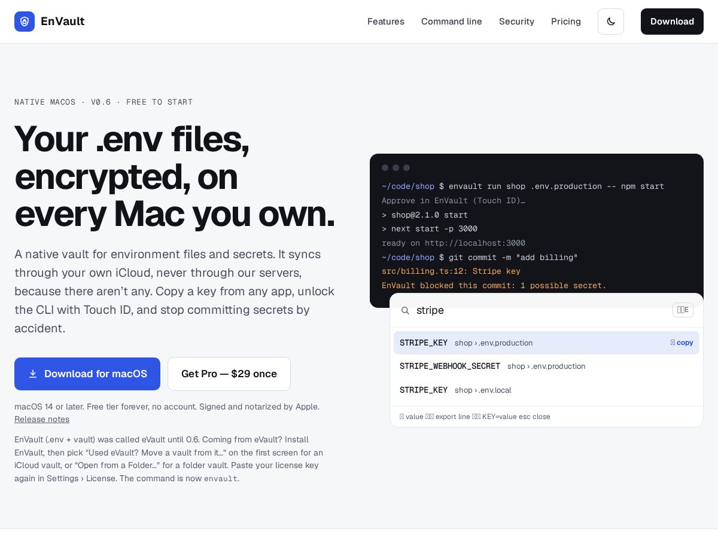Click the git commit -m "add billing" line
Image resolution: width=718 pixels, height=538 pixels.
tap(480, 258)
